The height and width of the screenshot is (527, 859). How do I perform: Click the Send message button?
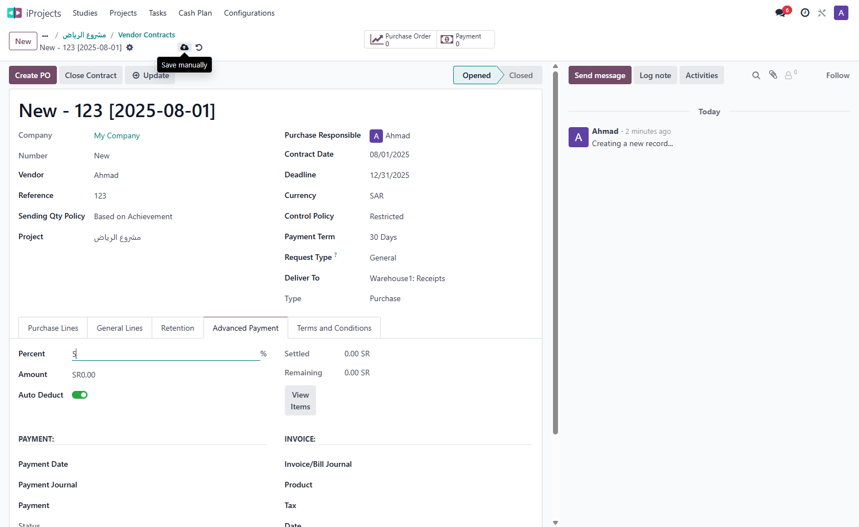600,75
